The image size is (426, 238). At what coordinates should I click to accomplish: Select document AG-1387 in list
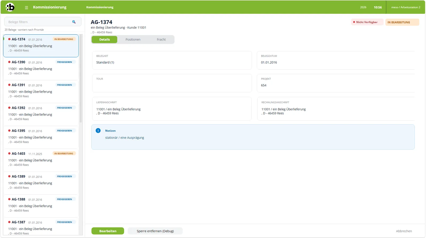pos(41,227)
